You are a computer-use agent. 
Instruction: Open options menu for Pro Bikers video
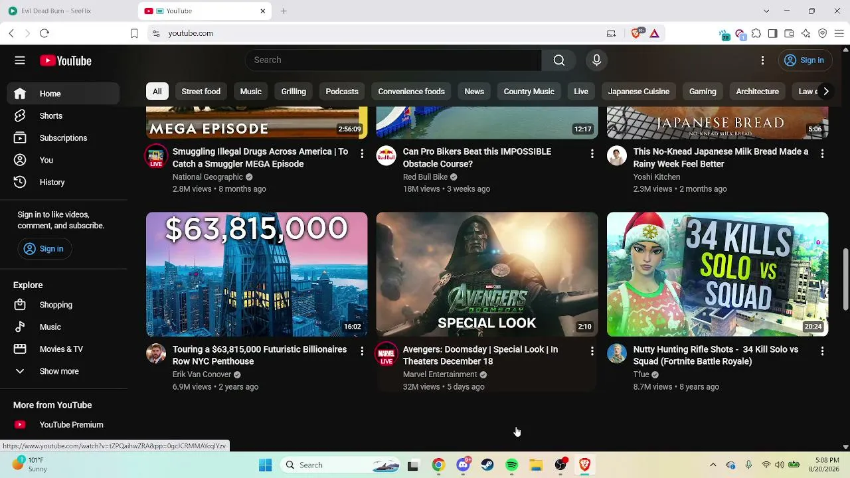[592, 154]
